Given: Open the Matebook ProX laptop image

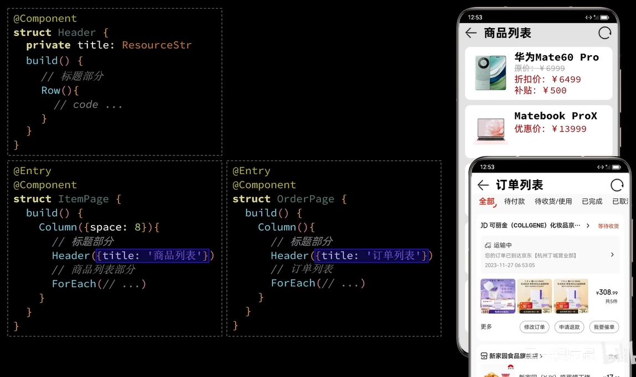Looking at the screenshot, I should pyautogui.click(x=491, y=131).
